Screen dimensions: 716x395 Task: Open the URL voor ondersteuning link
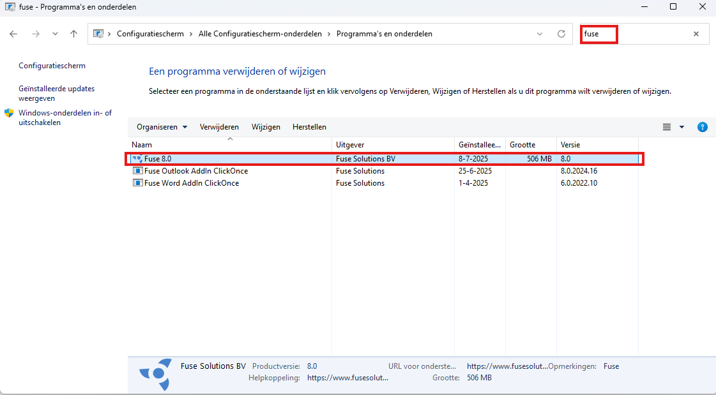(x=507, y=366)
